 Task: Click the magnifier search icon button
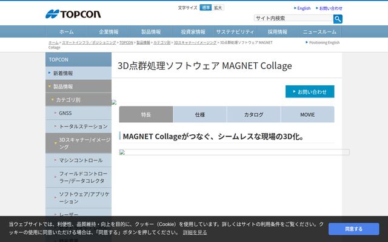[338, 19]
